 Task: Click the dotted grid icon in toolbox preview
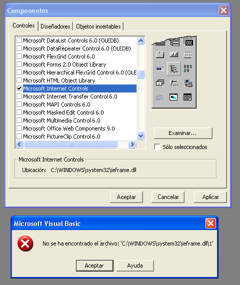pos(159,97)
